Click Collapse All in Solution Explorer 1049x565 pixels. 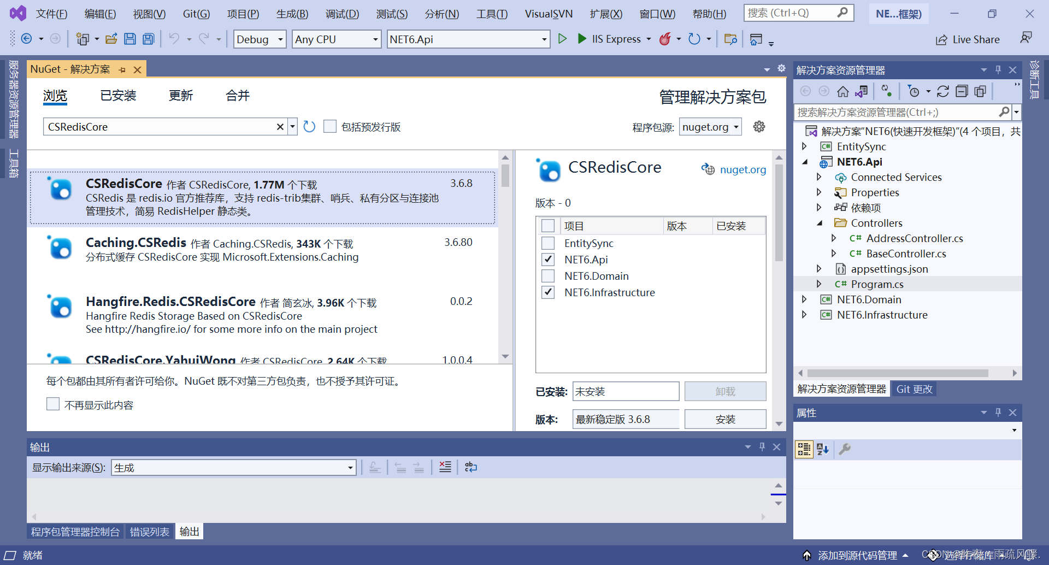click(962, 91)
